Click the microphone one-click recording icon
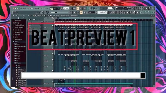The width and height of the screenshot is (166, 93). point(140,8)
